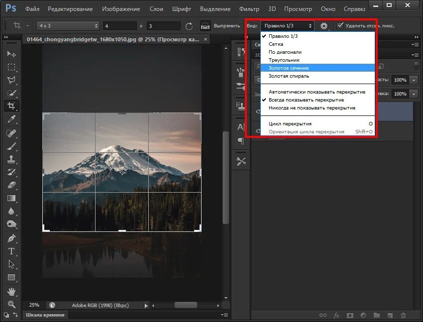Choose 'Треугольник' overlay option

click(318, 60)
